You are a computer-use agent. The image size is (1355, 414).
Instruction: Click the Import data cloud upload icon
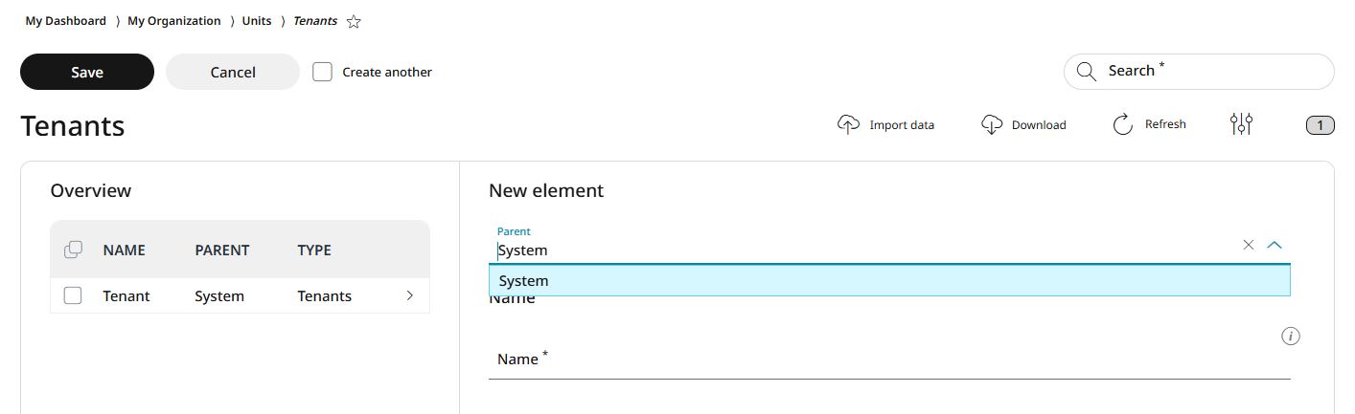tap(848, 124)
